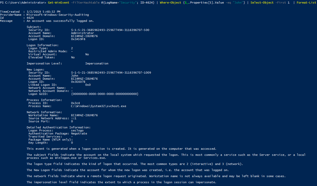Click the Logon Type value 2
This screenshot has height=186, width=317.
coord(72,48)
